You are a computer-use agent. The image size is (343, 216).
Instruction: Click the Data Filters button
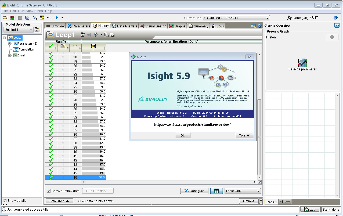coord(59,201)
